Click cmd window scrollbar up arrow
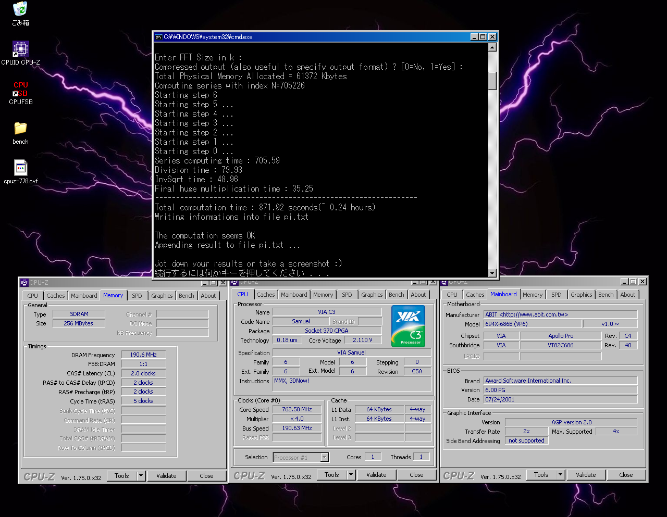The width and height of the screenshot is (667, 517). 492,47
